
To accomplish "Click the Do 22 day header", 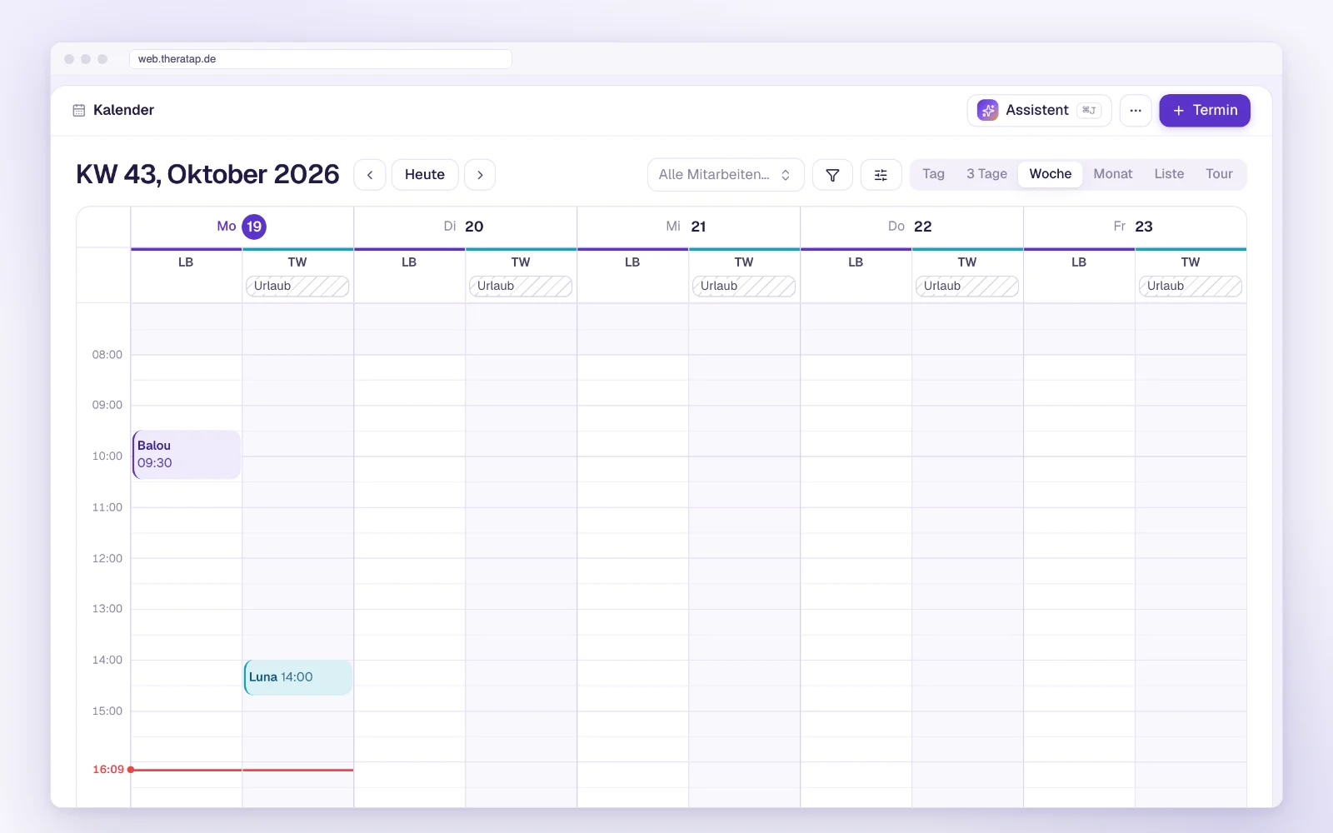I will 910,227.
